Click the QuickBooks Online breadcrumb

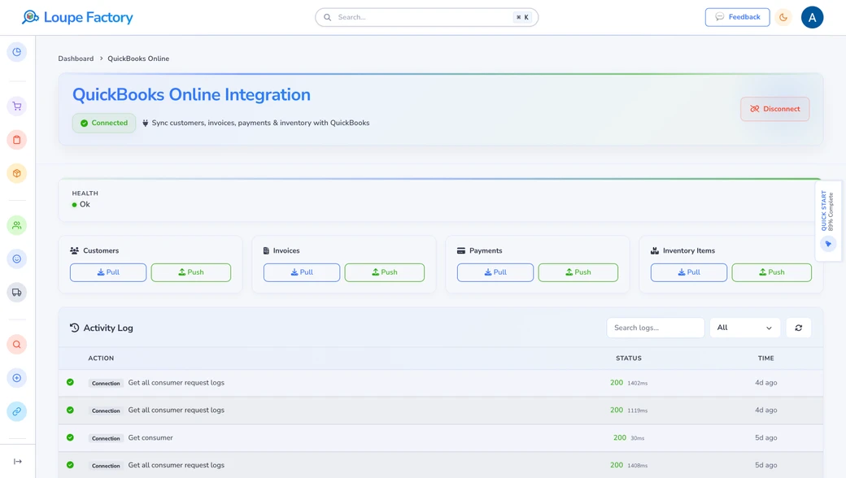[138, 59]
